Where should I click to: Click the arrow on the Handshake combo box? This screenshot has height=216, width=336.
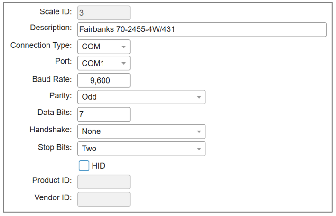click(x=199, y=131)
